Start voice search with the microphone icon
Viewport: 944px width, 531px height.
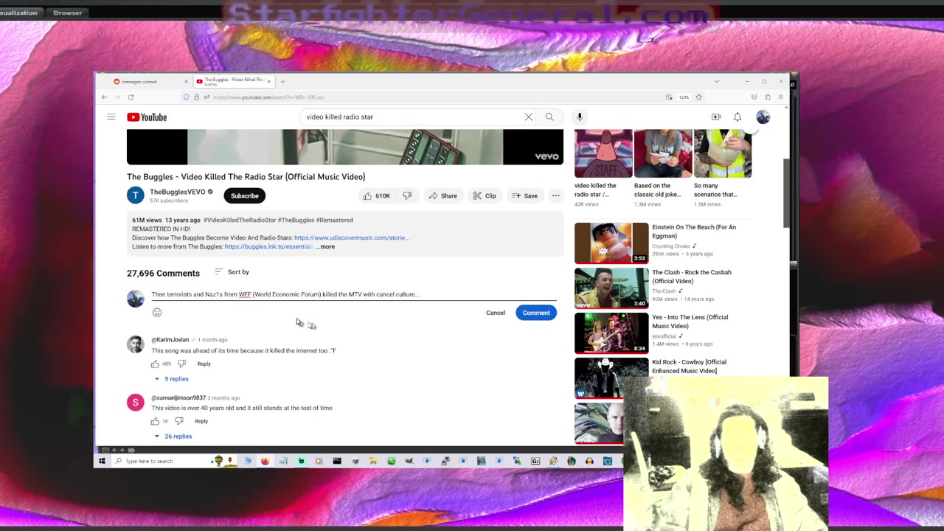580,117
